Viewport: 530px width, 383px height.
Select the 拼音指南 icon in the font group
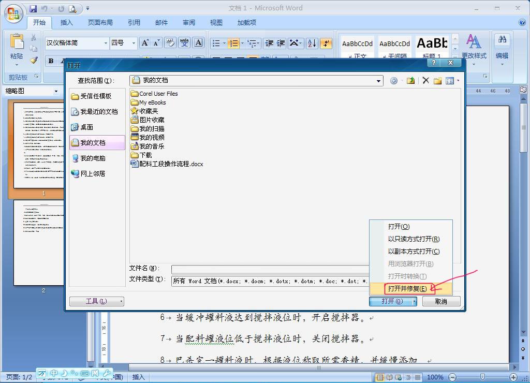point(184,42)
